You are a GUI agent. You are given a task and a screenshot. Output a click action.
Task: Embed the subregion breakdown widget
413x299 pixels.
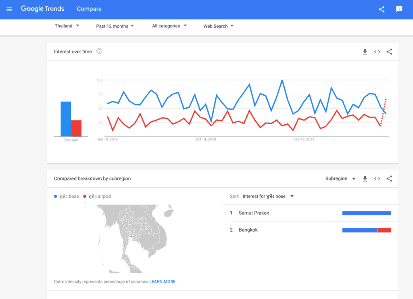[377, 179]
